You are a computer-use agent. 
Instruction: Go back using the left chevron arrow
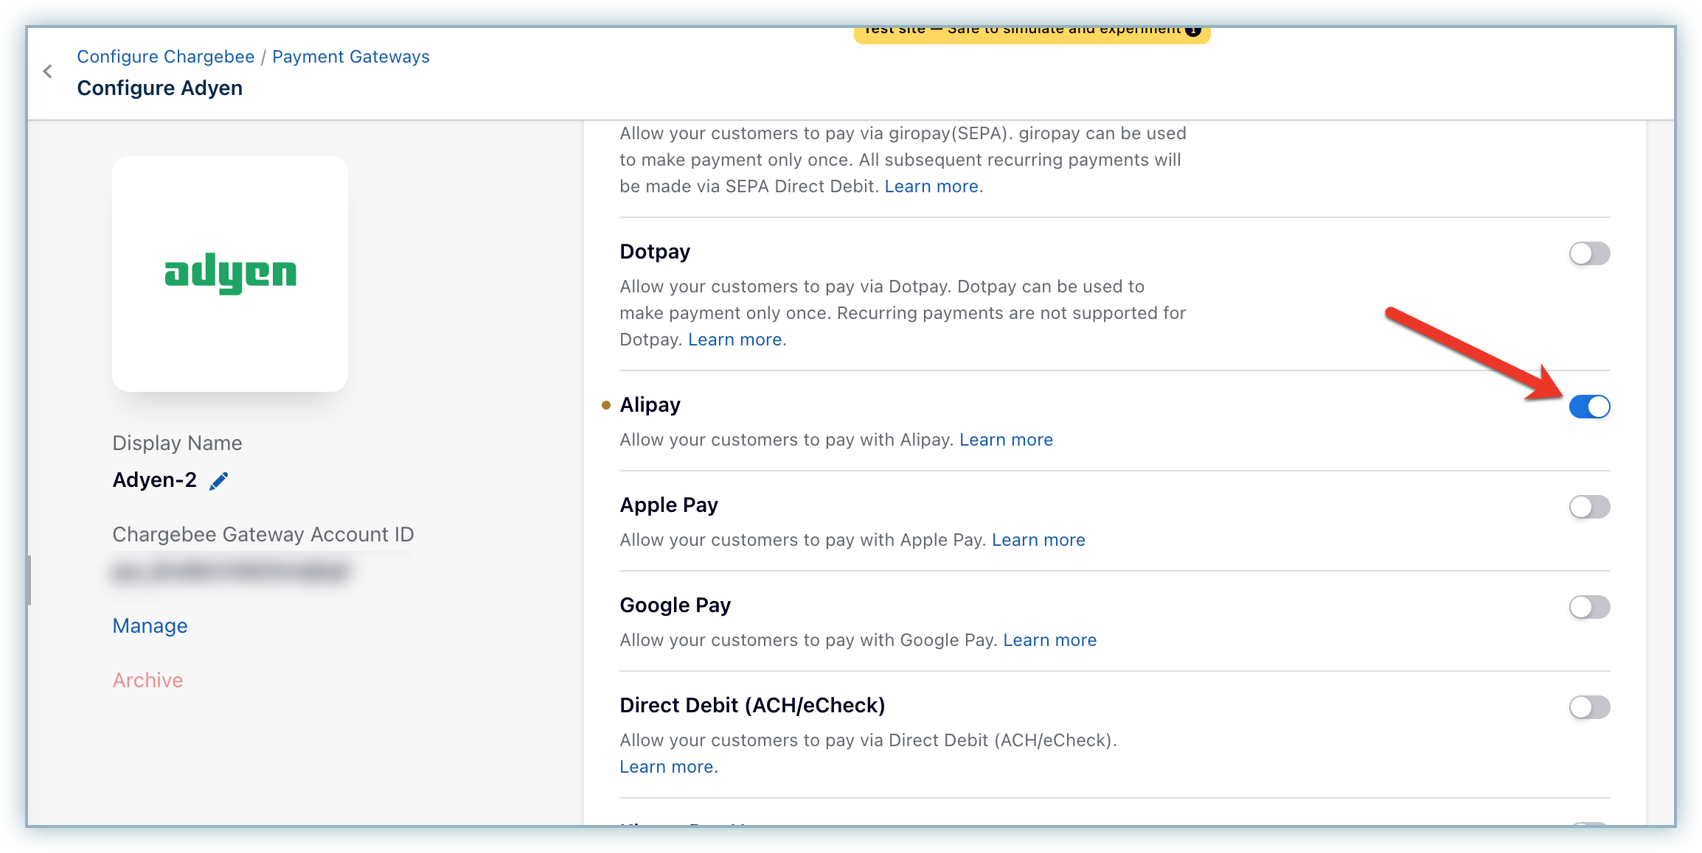point(48,71)
